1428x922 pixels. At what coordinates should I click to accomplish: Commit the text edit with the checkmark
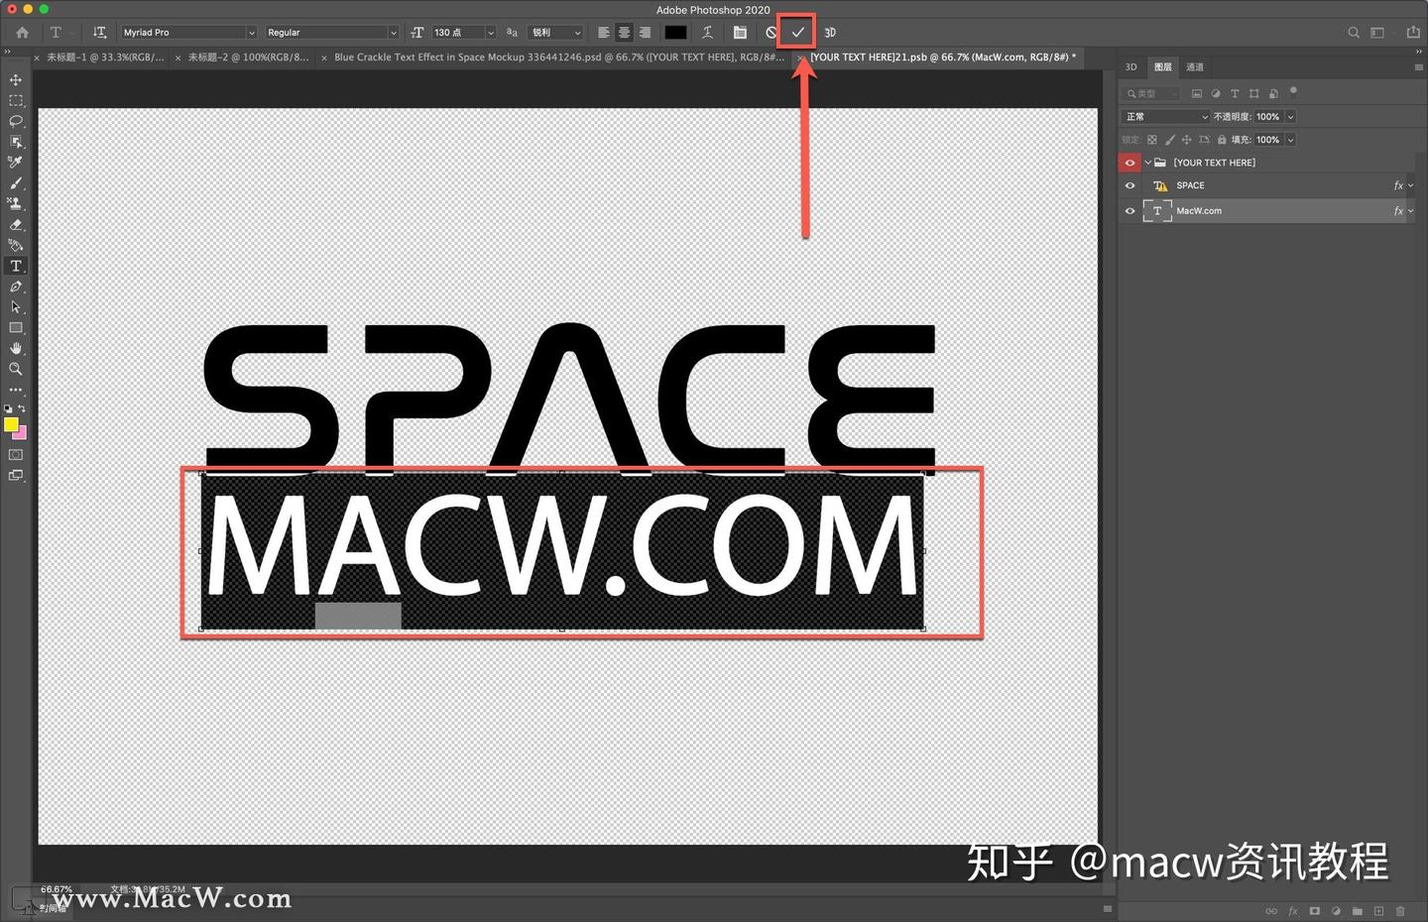(796, 32)
